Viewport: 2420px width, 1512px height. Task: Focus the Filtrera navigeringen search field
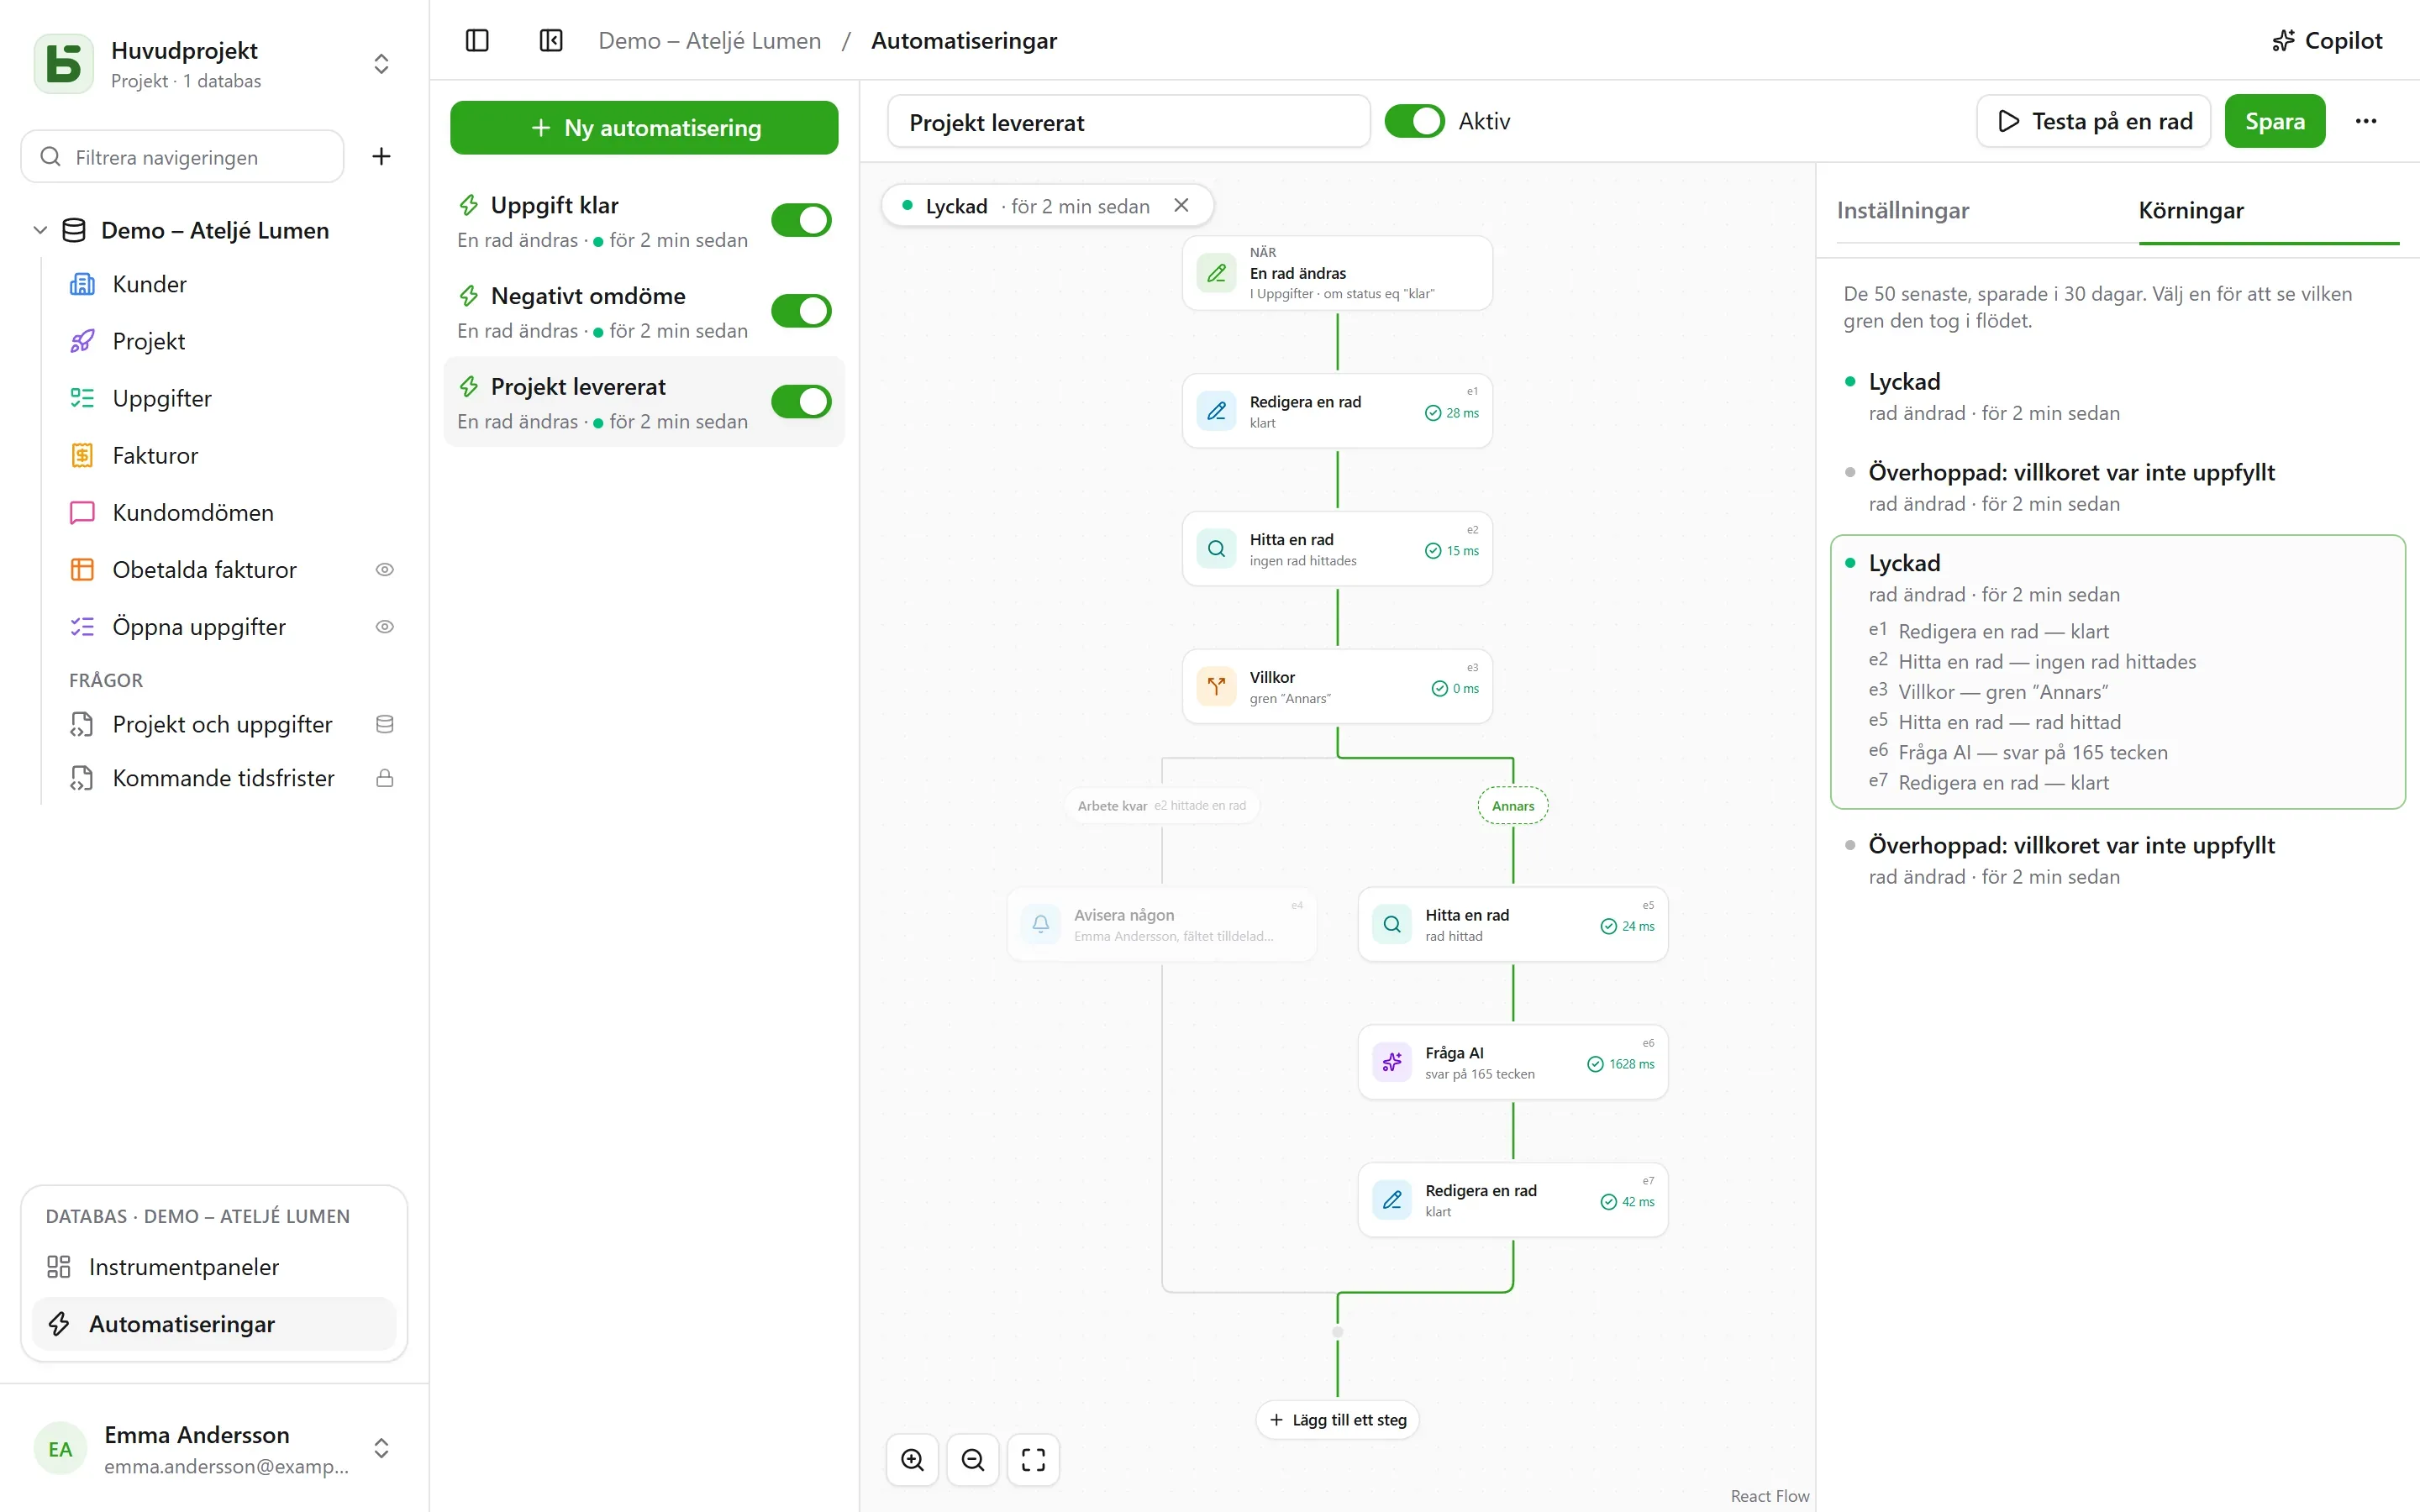click(182, 157)
